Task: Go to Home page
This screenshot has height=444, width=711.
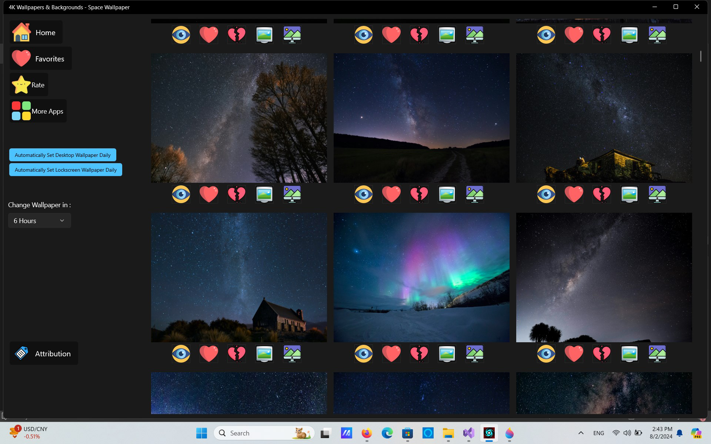Action: pos(36,32)
